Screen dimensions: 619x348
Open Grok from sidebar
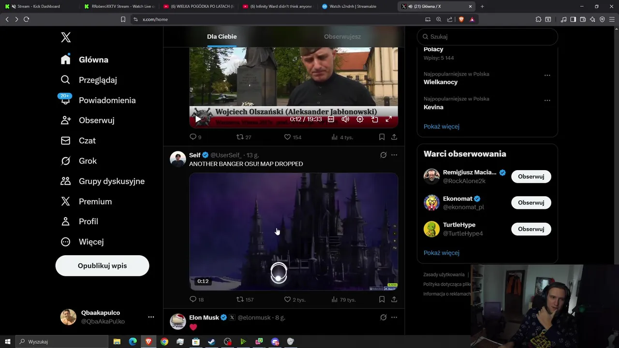(x=79, y=161)
